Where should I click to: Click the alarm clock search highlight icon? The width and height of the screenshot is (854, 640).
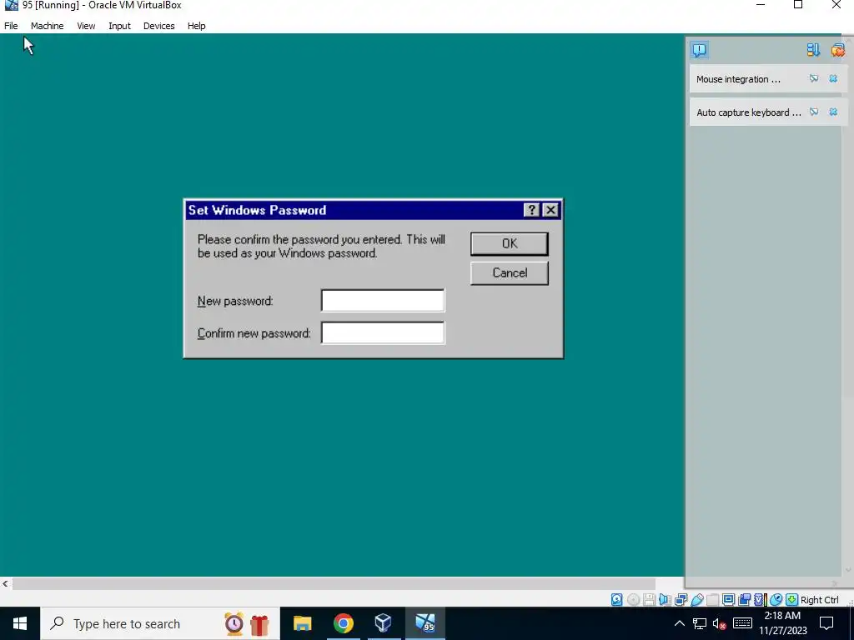point(234,623)
